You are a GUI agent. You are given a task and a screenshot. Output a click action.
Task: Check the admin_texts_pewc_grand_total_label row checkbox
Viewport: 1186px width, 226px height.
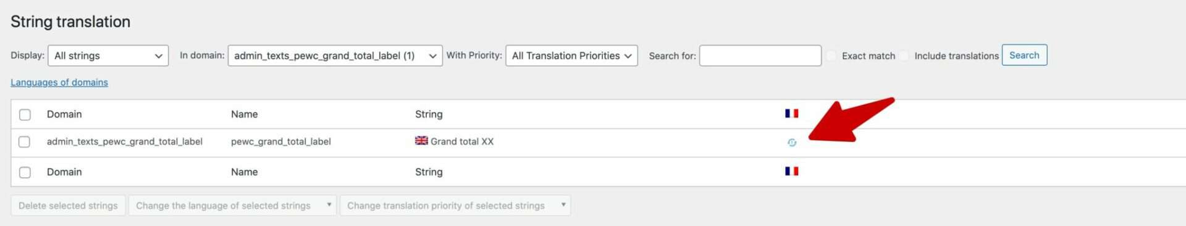(x=25, y=142)
